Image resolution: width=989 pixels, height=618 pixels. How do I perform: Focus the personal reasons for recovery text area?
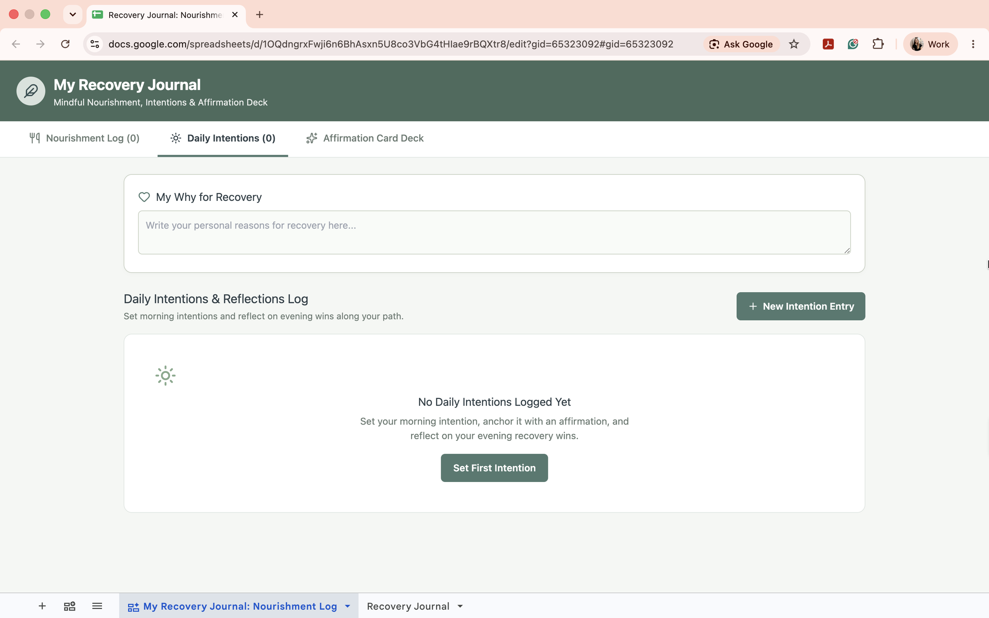coord(494,232)
